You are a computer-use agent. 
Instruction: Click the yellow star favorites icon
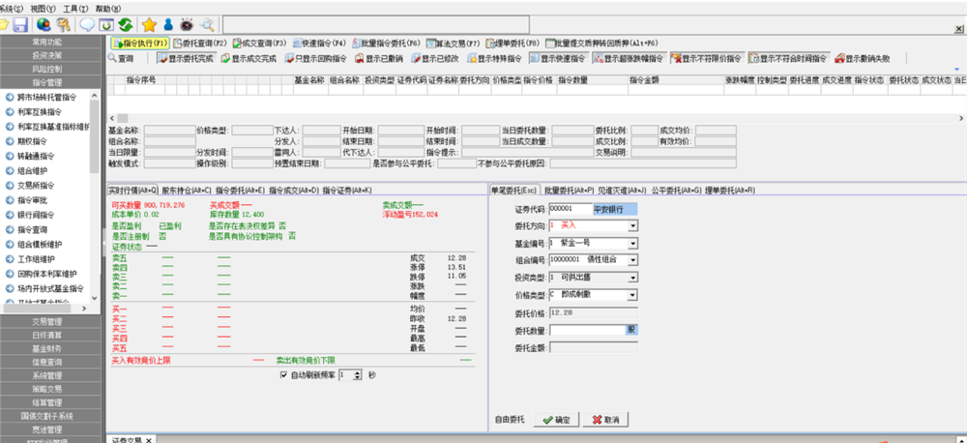pyautogui.click(x=149, y=25)
